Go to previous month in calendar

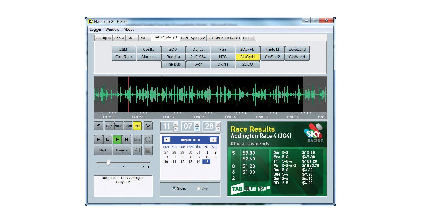167,140
